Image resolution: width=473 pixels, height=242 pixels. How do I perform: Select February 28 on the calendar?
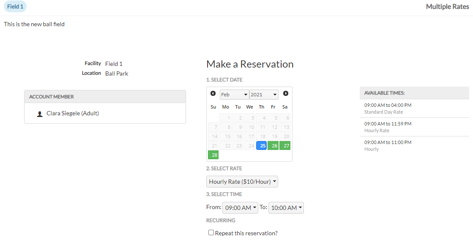pyautogui.click(x=213, y=155)
